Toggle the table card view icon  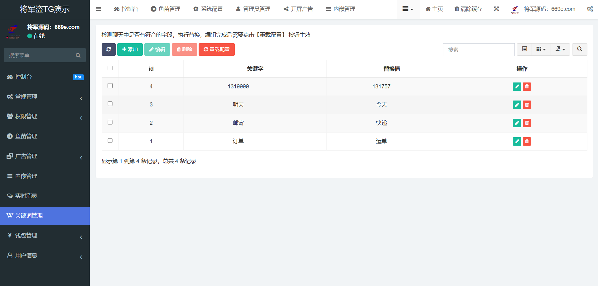coord(524,49)
